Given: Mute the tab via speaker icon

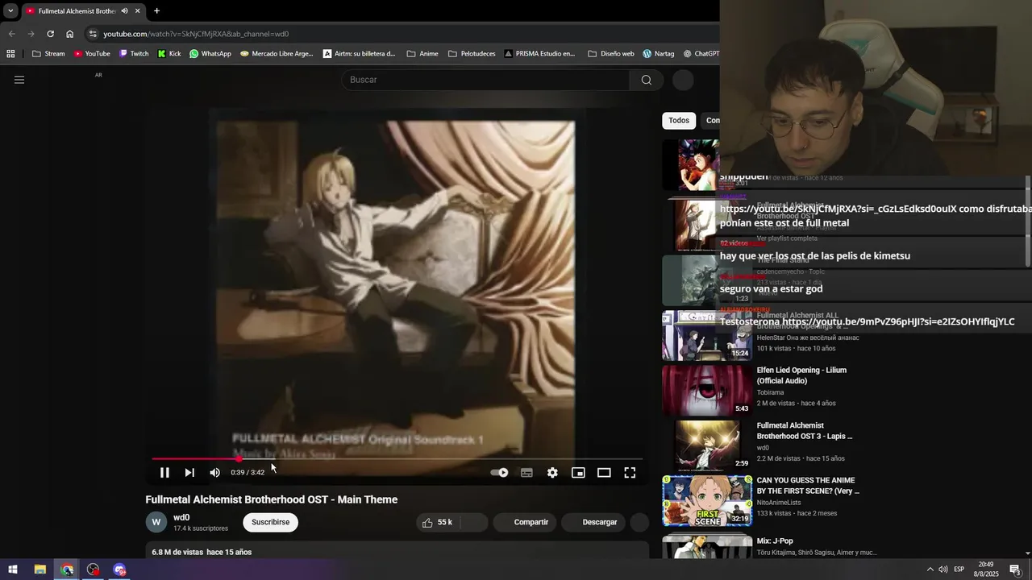Looking at the screenshot, I should click(x=124, y=11).
